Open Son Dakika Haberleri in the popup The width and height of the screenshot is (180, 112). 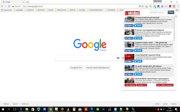pos(165,85)
